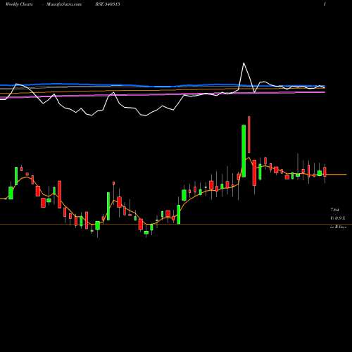
Task: Click the MunafaSutra.com label
Action: coord(64,4)
